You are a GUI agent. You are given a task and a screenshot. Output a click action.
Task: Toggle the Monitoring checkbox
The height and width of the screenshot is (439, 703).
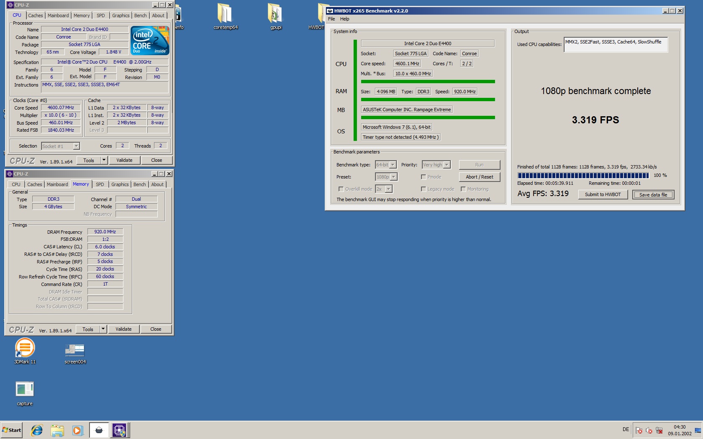tap(463, 189)
